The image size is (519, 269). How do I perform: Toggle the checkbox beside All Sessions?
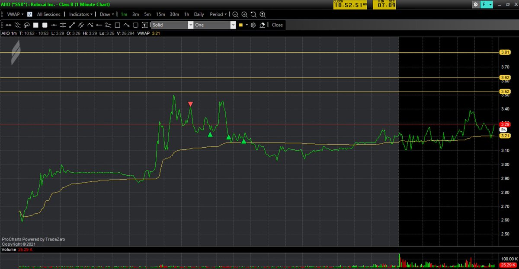[29, 14]
